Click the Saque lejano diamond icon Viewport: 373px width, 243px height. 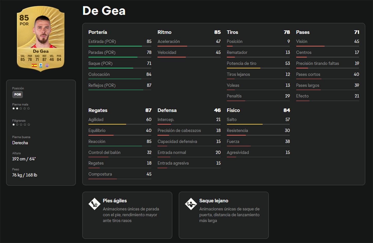[191, 204]
